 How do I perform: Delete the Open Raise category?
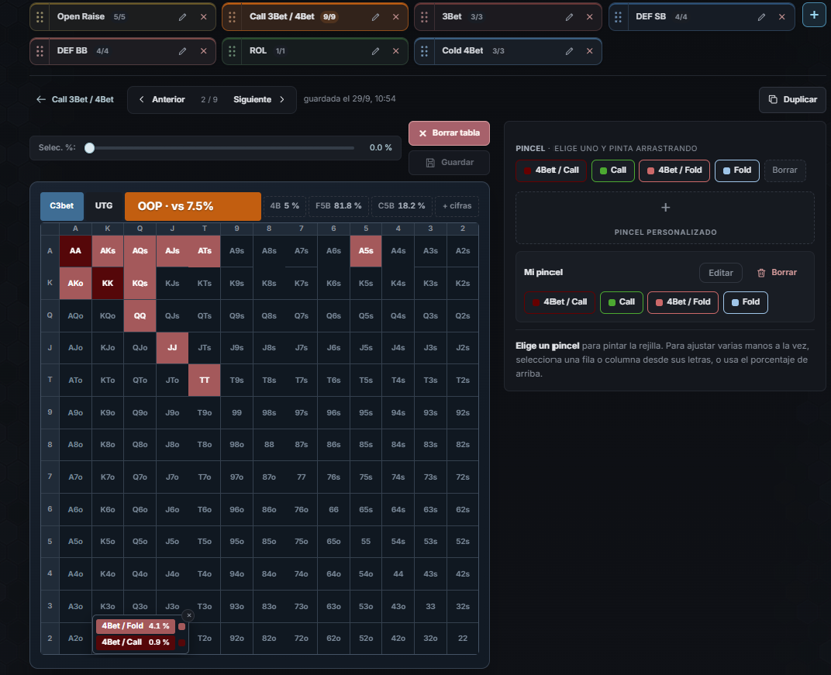click(x=204, y=17)
